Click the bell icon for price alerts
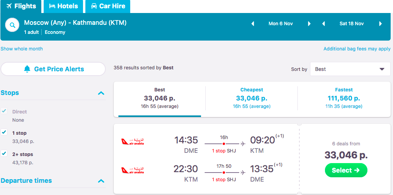Viewport: 393px width, 195px height. coord(27,69)
